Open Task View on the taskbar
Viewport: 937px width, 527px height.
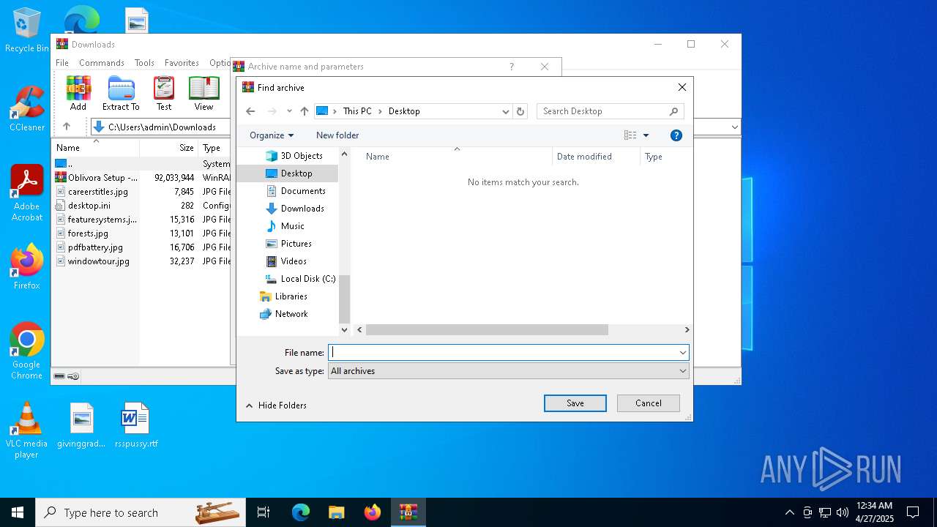(x=264, y=512)
